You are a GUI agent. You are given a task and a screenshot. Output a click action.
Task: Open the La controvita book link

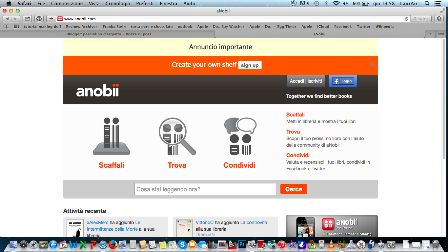(x=254, y=222)
